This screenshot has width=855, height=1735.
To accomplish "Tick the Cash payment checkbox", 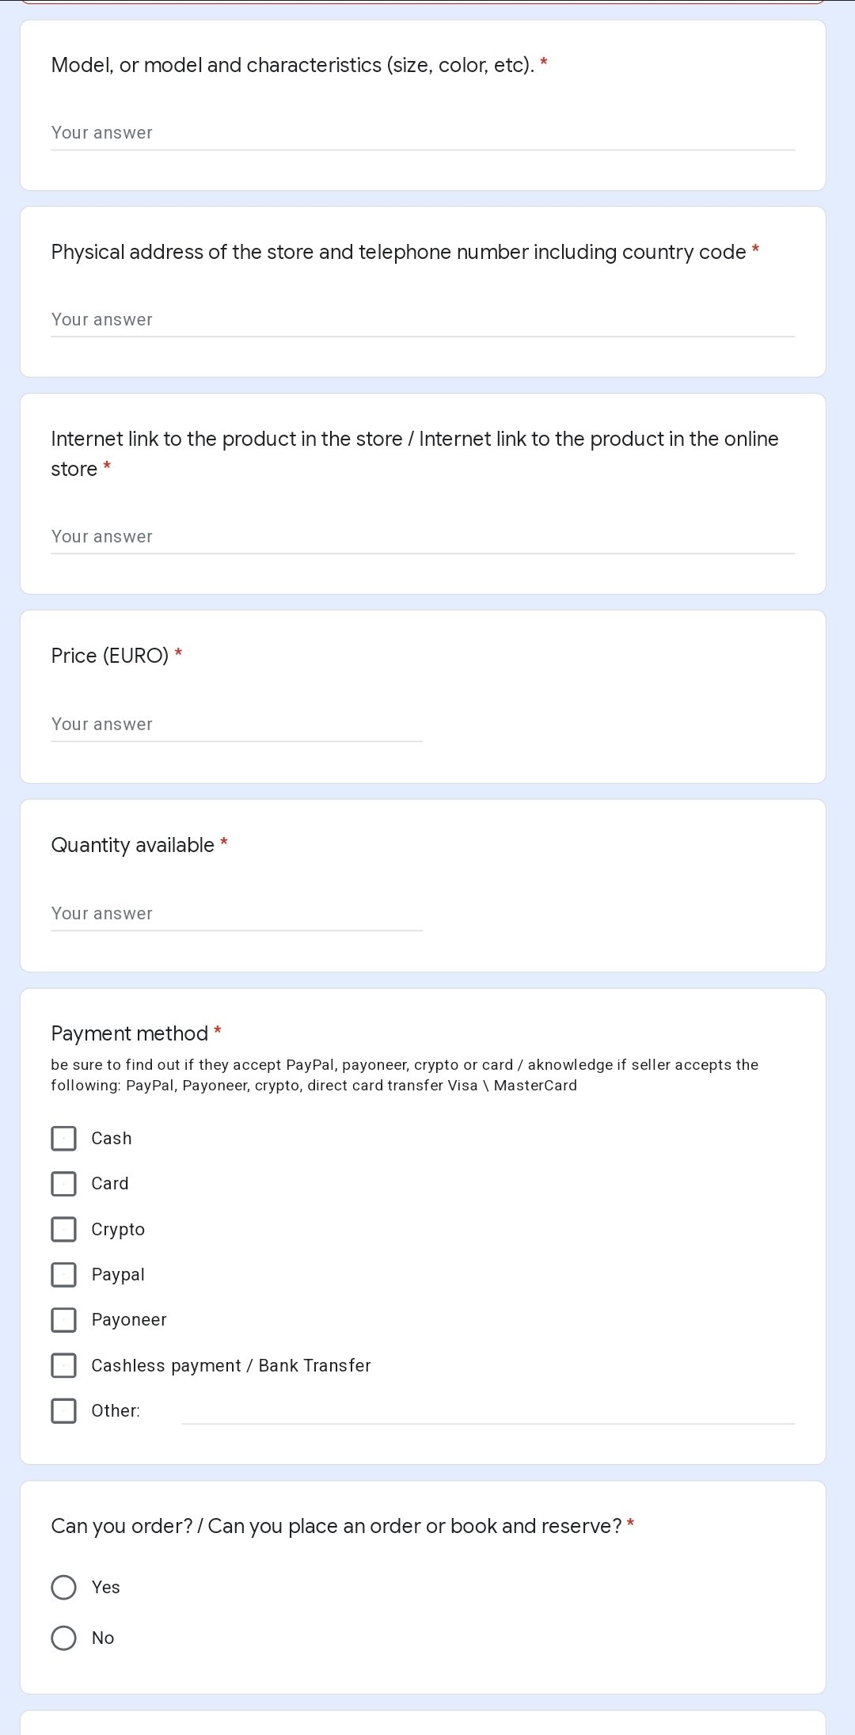I will 63,1139.
